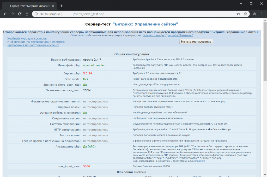
Task: Click the Интерфейс php label
Action: point(69,65)
